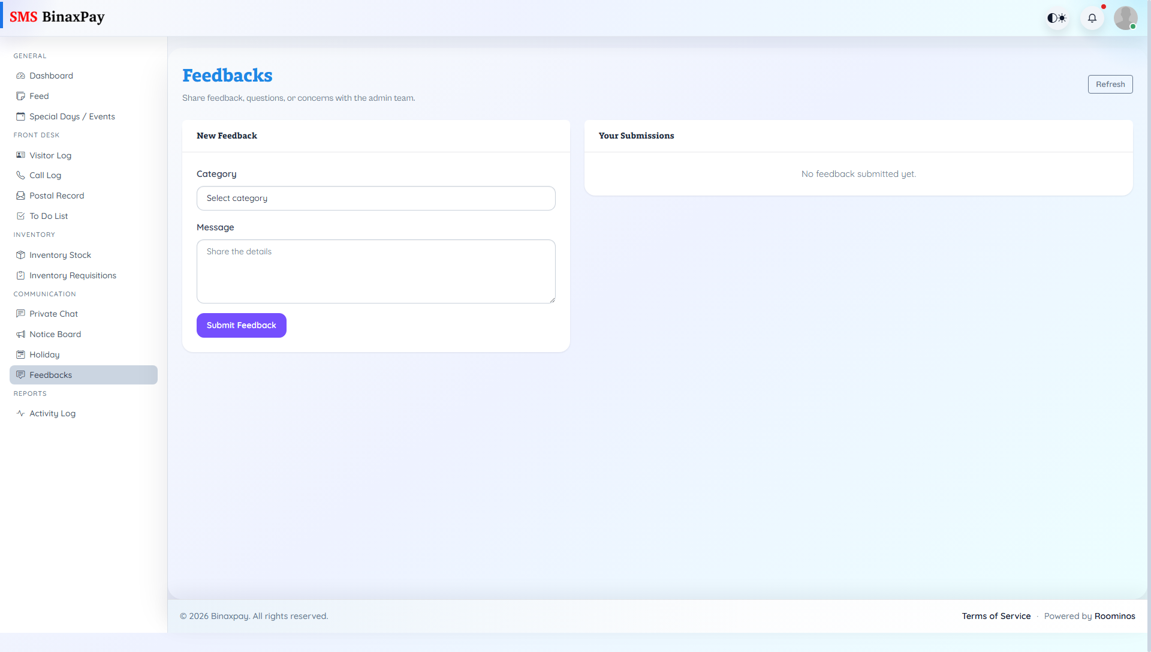Click the Visitor Log icon
Viewport: 1151px width, 652px height.
coord(20,155)
